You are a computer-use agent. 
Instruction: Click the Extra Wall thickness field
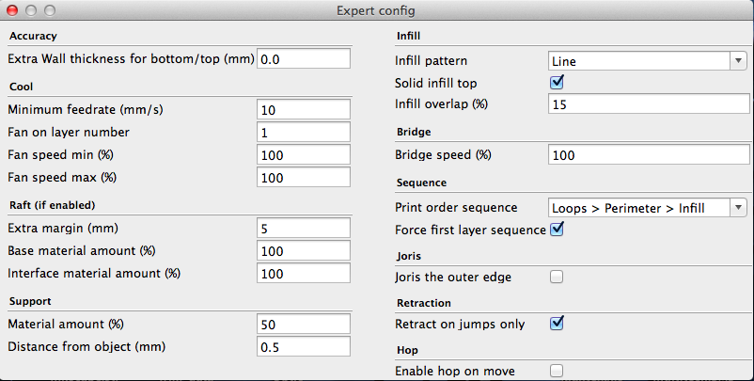(303, 59)
